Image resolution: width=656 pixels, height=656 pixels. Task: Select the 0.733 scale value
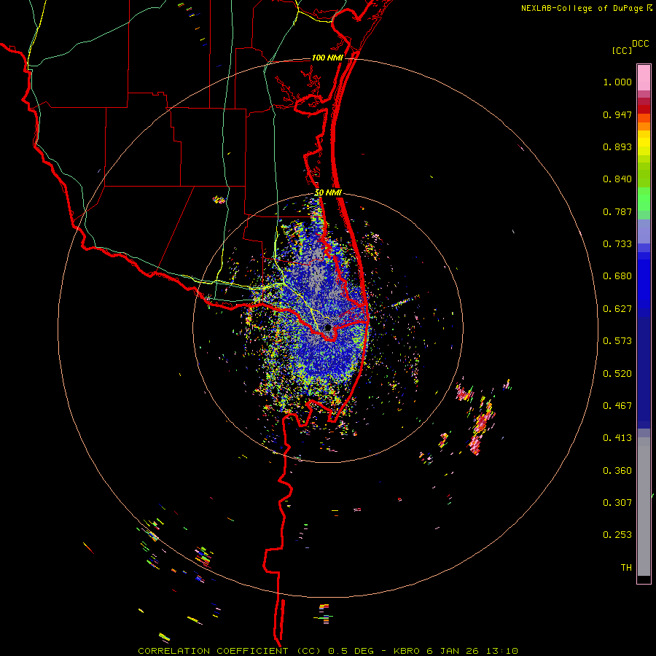click(617, 244)
